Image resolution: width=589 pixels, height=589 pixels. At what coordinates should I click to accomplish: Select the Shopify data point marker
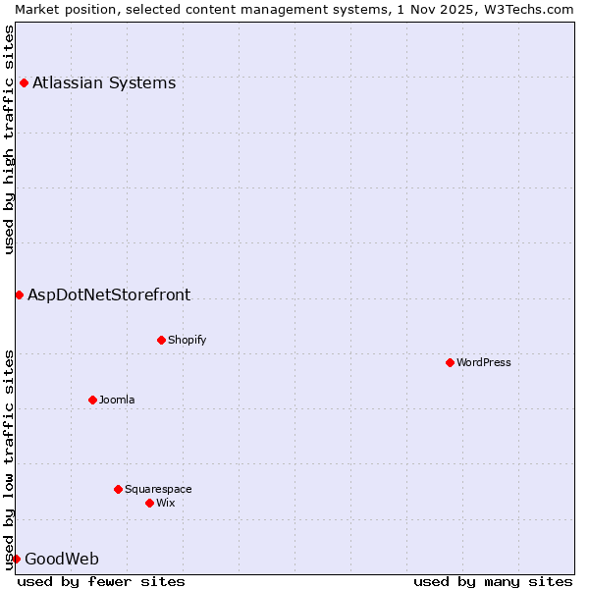(161, 340)
